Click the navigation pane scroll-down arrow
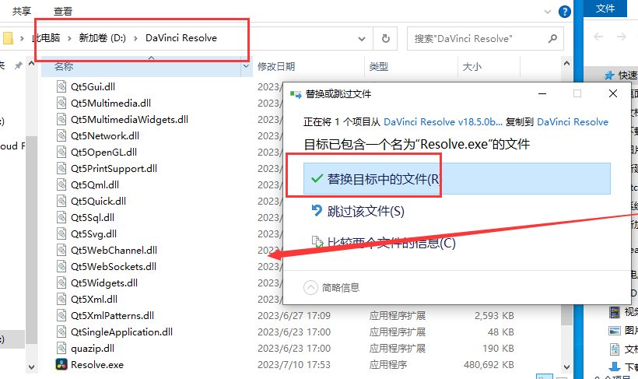Viewport: 638px width, 379px height. click(31, 367)
